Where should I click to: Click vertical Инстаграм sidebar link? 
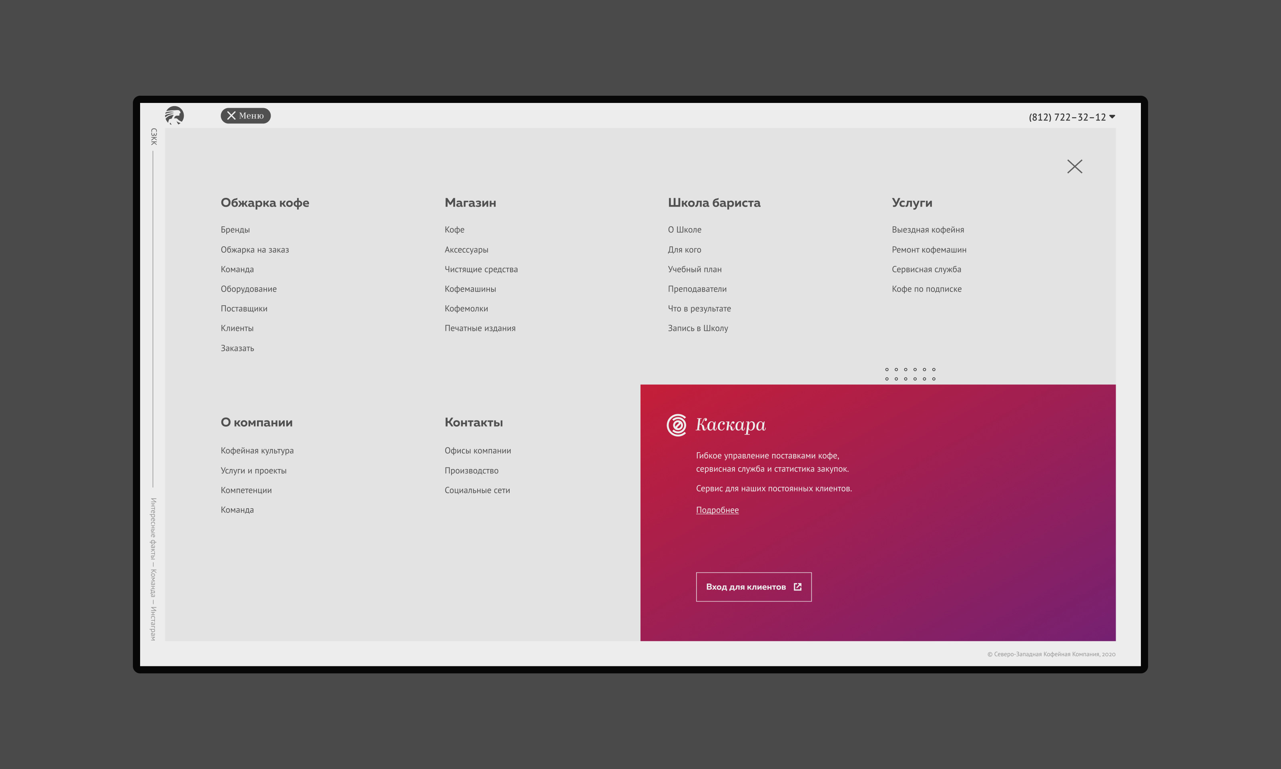tap(153, 624)
